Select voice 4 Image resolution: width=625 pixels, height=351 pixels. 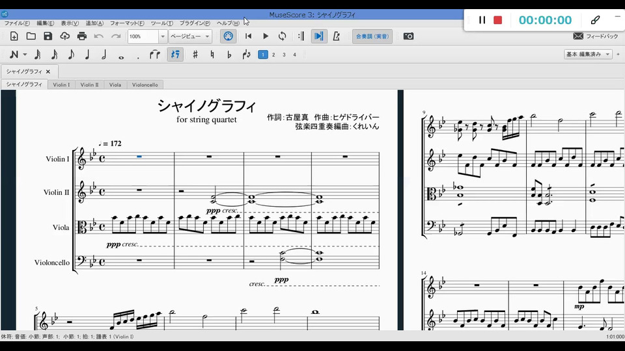(x=294, y=55)
